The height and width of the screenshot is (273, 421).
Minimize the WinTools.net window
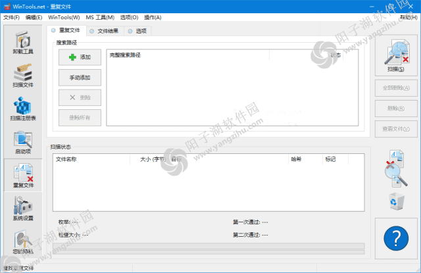372,7
